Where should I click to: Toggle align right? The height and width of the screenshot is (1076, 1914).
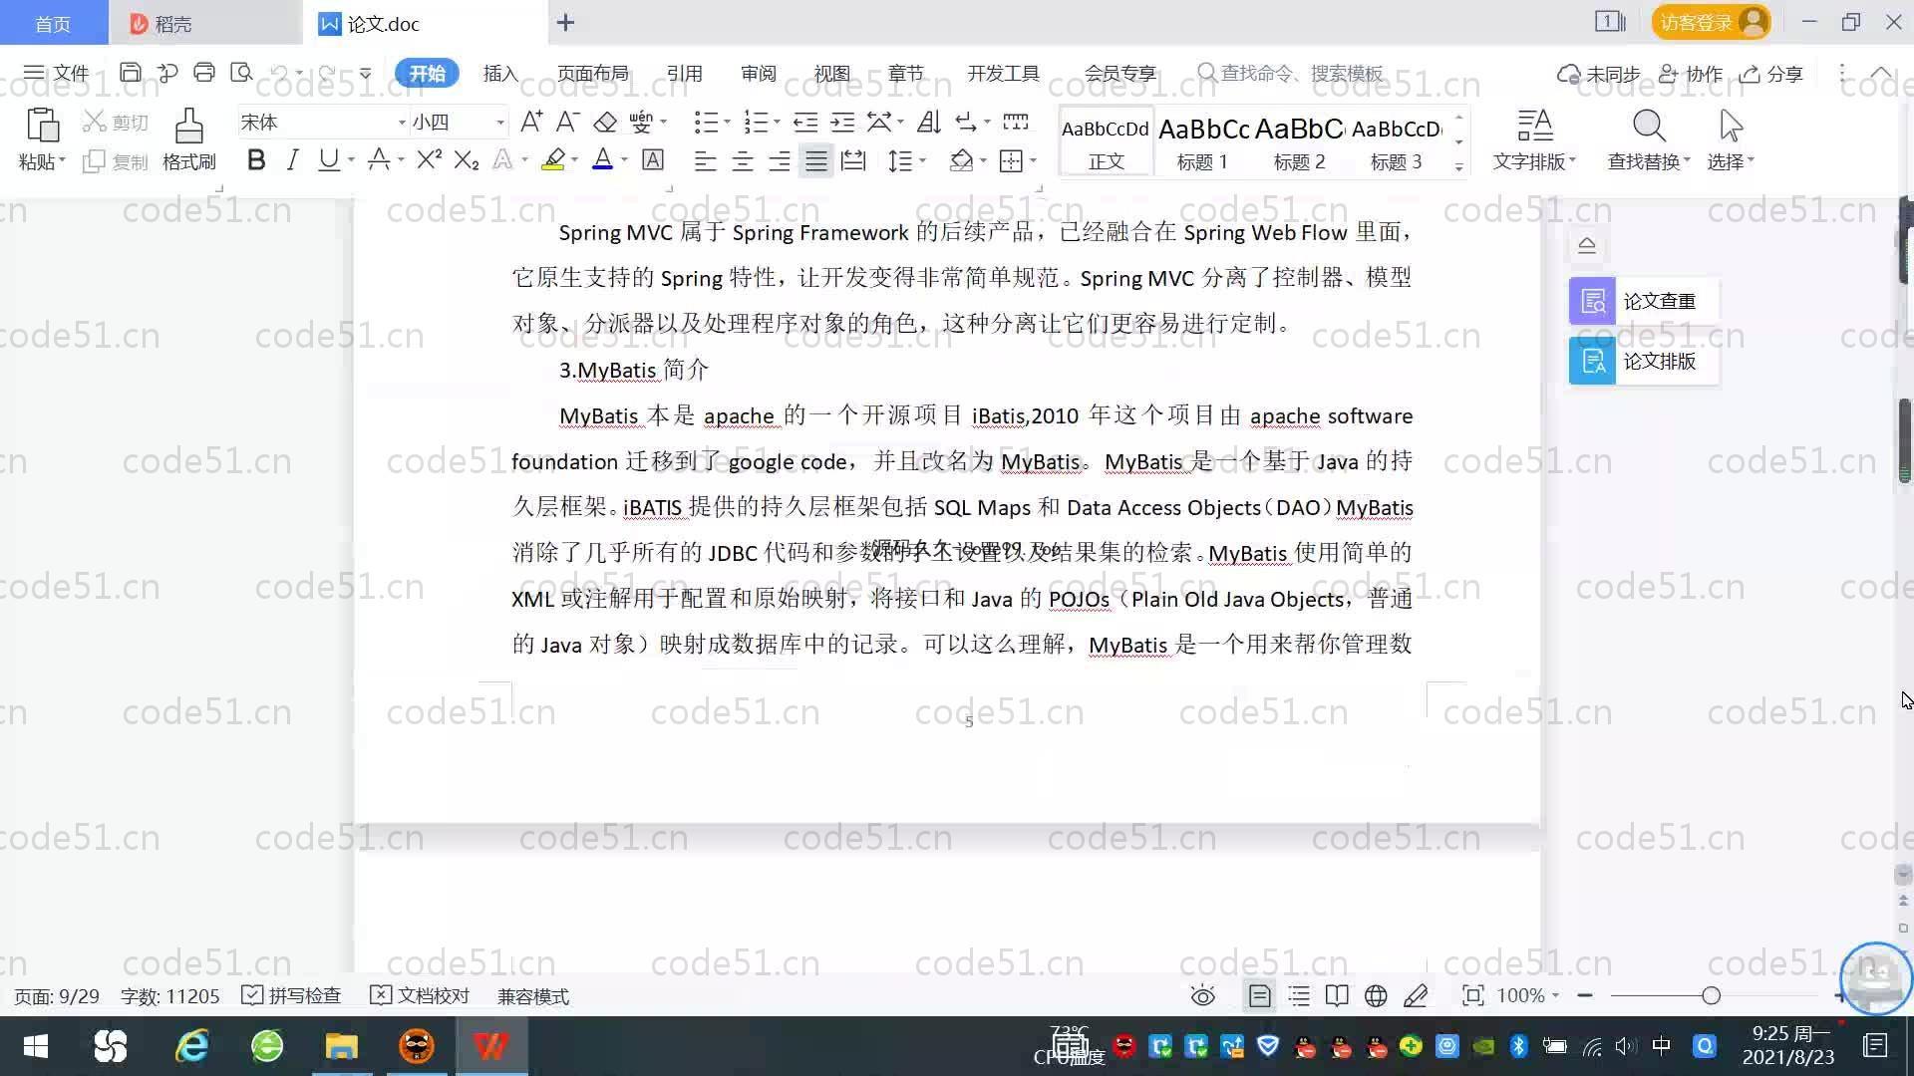tap(780, 159)
